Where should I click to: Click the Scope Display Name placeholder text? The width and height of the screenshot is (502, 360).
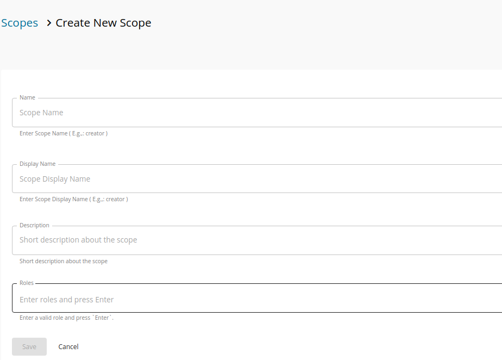[x=55, y=179]
